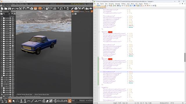This screenshot has width=186, height=104.
Task: Click the forest trees icon in Main Toolbar
Action: (x=87, y=9)
